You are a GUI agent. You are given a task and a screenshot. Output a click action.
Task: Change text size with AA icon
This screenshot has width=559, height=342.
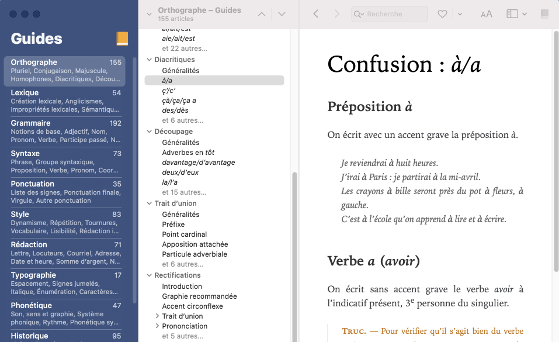tap(486, 14)
